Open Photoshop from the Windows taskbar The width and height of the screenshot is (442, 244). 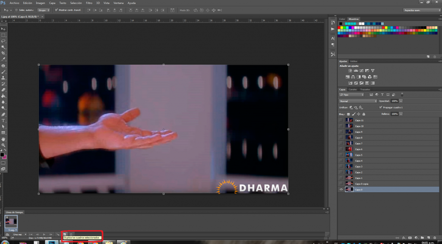(x=52, y=242)
